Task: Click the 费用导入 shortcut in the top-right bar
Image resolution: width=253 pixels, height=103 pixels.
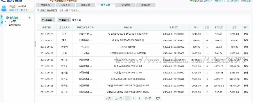Action: (x=219, y=1)
